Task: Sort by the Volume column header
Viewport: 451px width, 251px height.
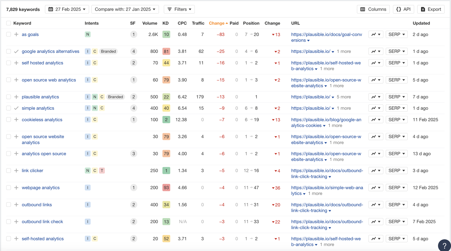Action: (150, 23)
